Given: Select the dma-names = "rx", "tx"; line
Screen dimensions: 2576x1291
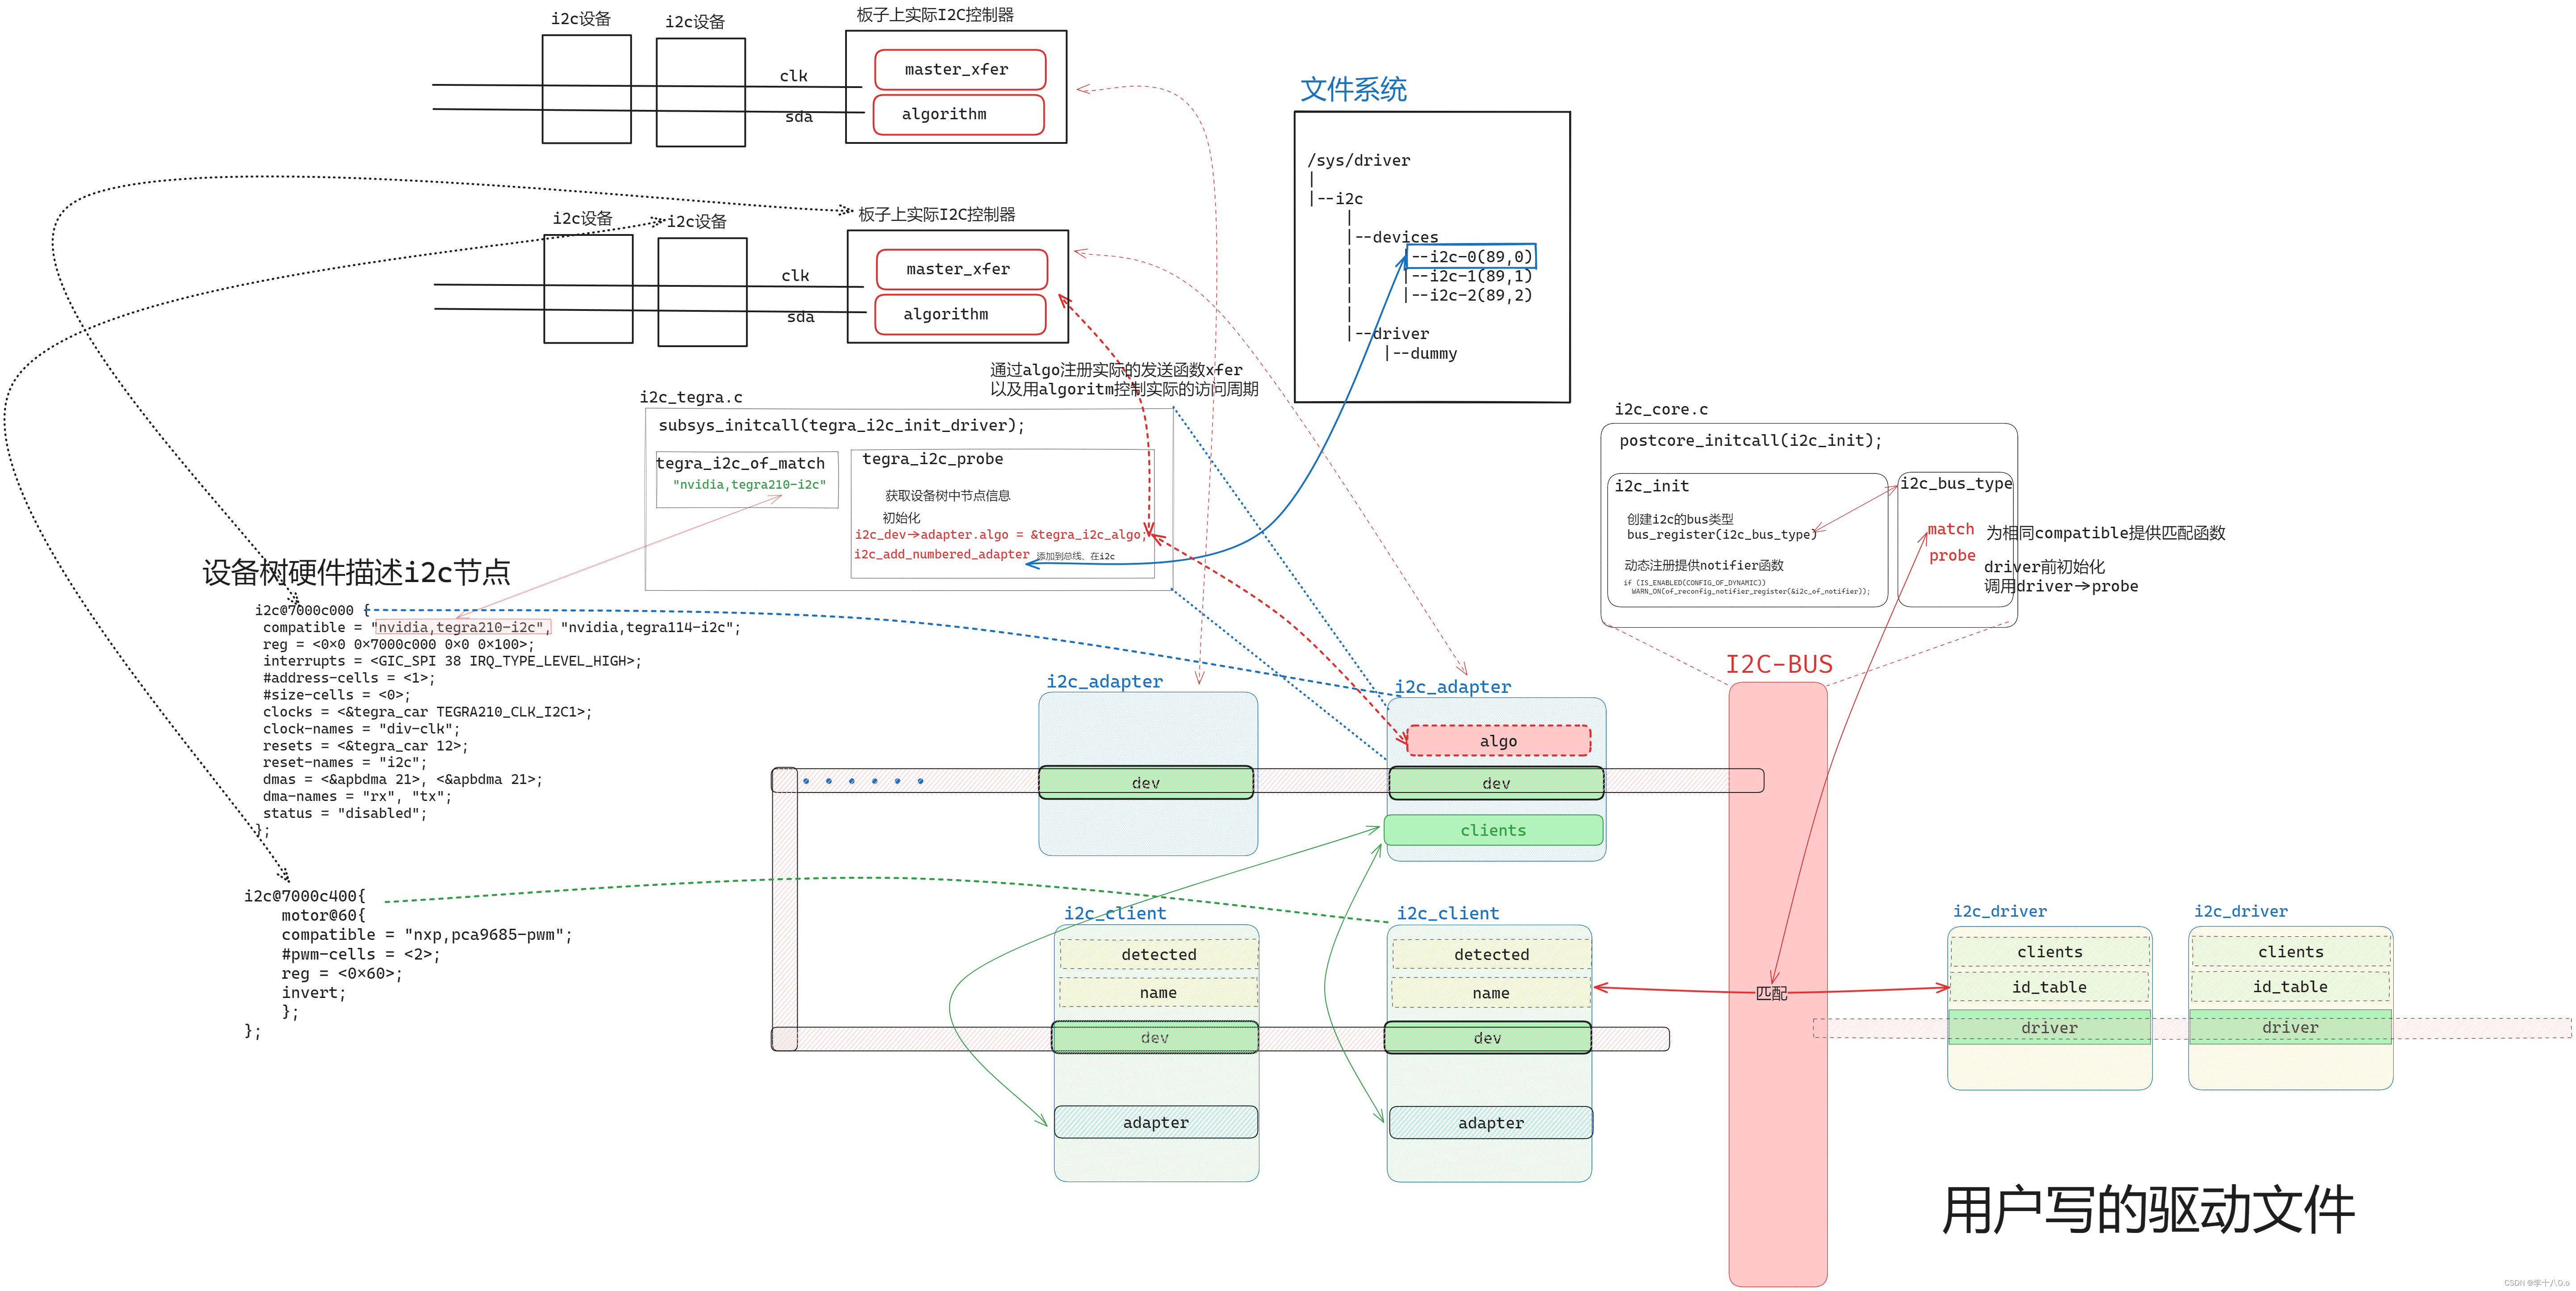Looking at the screenshot, I should (x=357, y=796).
